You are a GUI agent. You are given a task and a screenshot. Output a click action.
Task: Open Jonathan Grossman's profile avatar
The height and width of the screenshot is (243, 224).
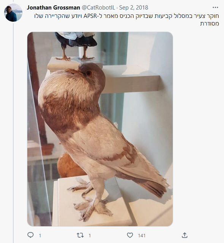(13, 13)
